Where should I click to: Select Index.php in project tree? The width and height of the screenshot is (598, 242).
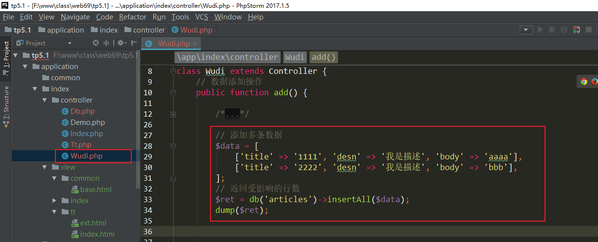pos(87,134)
